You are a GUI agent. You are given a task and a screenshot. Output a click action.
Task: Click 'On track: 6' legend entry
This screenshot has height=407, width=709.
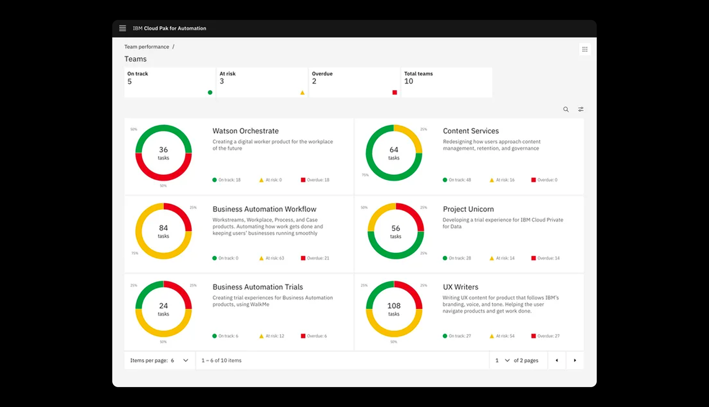(x=225, y=336)
